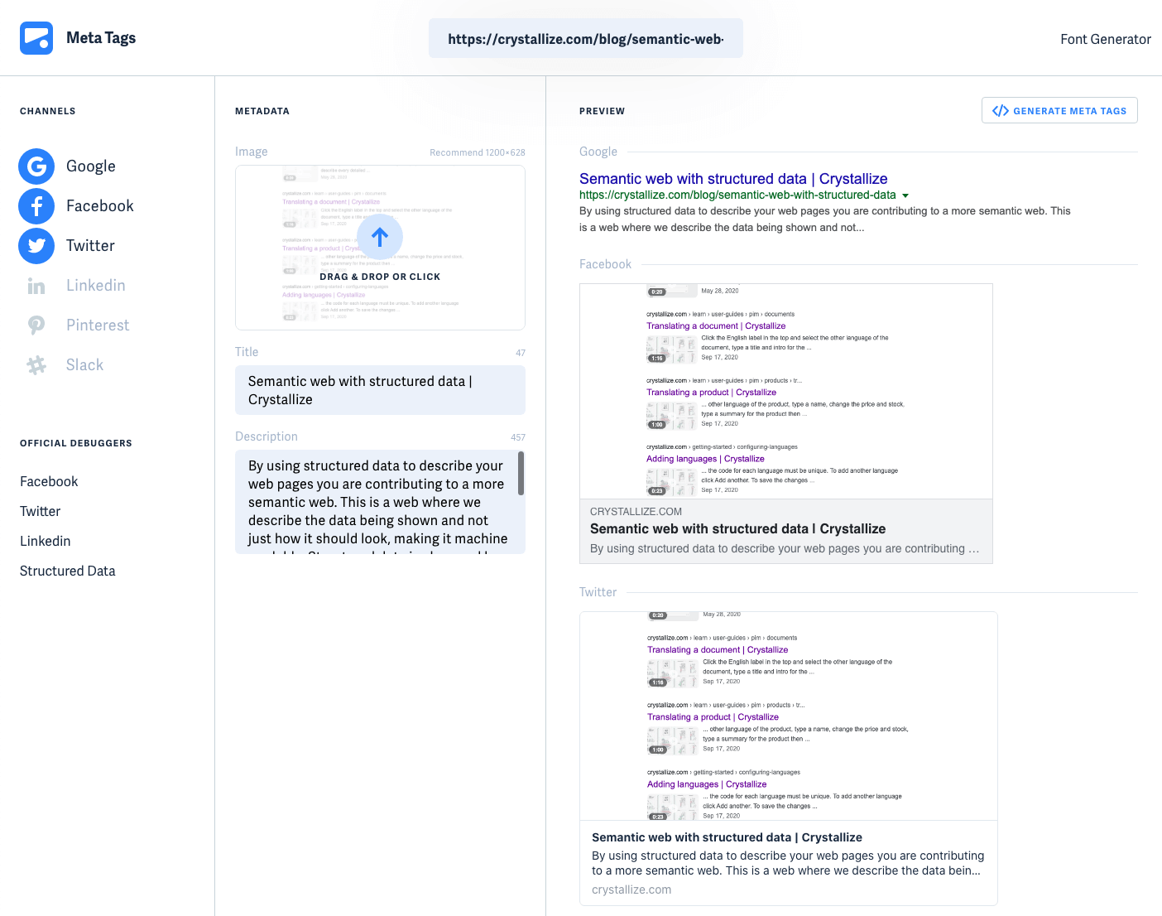This screenshot has width=1162, height=916.
Task: Open the Facebook official debugger link
Action: tap(49, 481)
